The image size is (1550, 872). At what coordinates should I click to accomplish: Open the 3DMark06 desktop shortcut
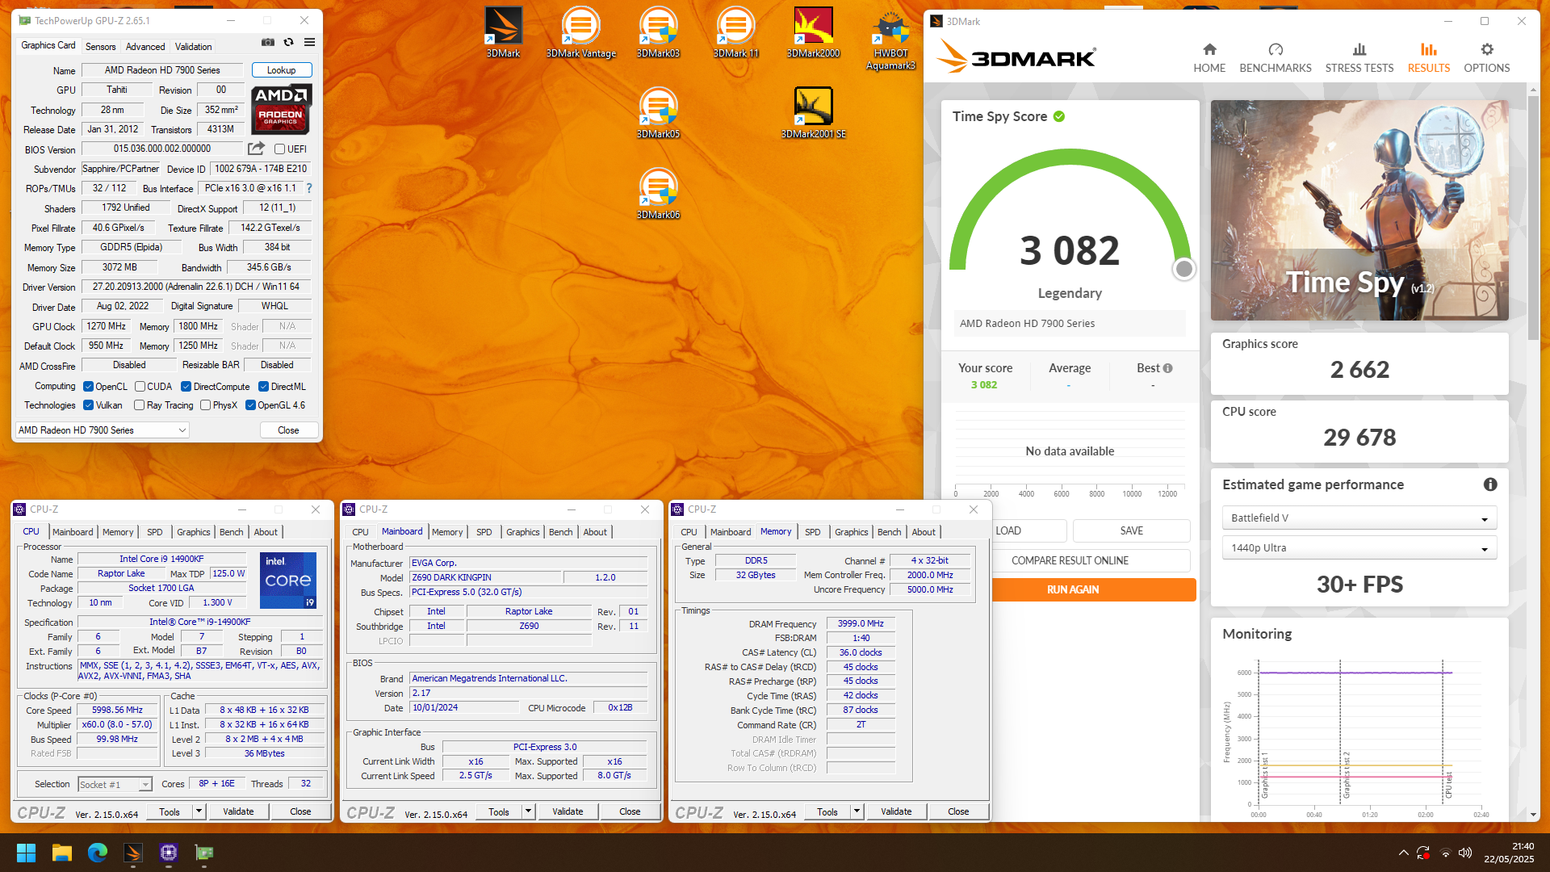[x=658, y=194]
